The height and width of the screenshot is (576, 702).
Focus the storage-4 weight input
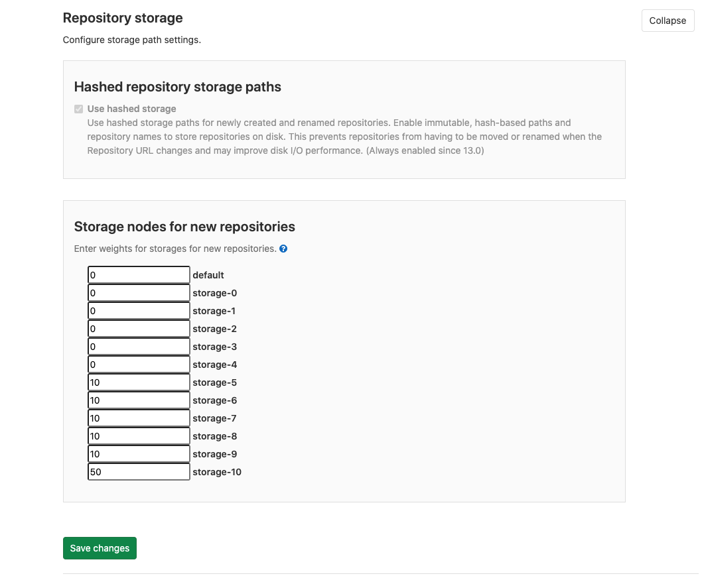138,364
